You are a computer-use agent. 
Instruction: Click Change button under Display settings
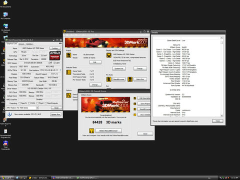[140, 68]
